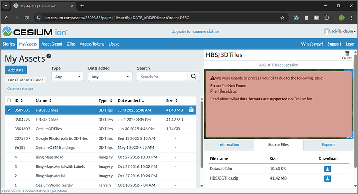Go to the Asset Depot tab
Screen dimensions: 358x194
[51, 44]
